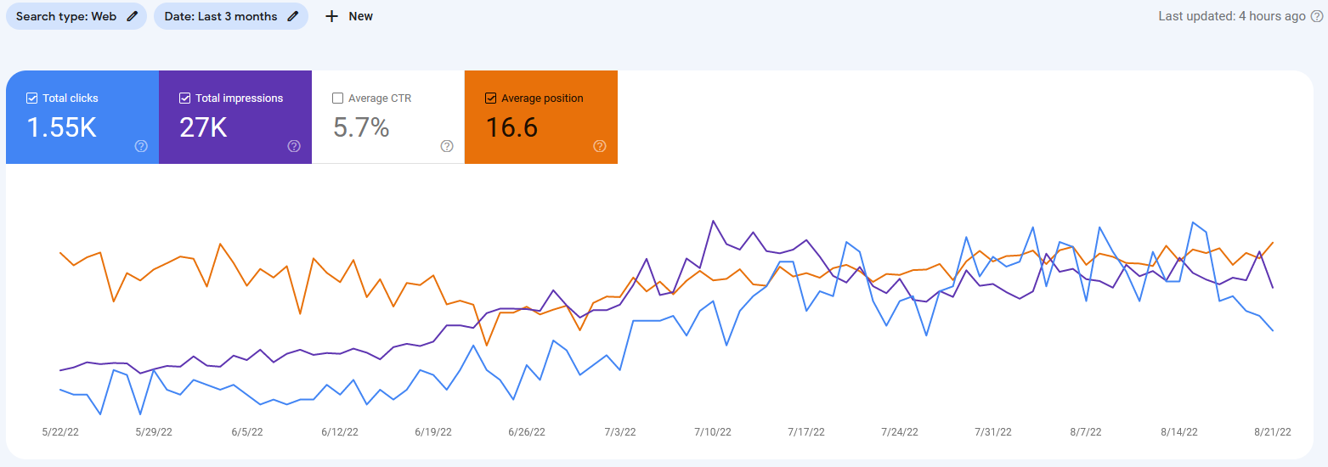Edit the Date filter pencil icon
The height and width of the screenshot is (467, 1328).
coord(292,16)
